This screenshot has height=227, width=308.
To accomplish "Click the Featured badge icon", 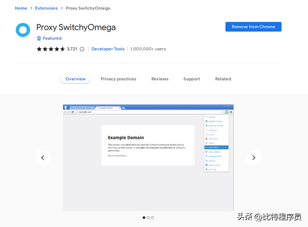I will (x=39, y=38).
